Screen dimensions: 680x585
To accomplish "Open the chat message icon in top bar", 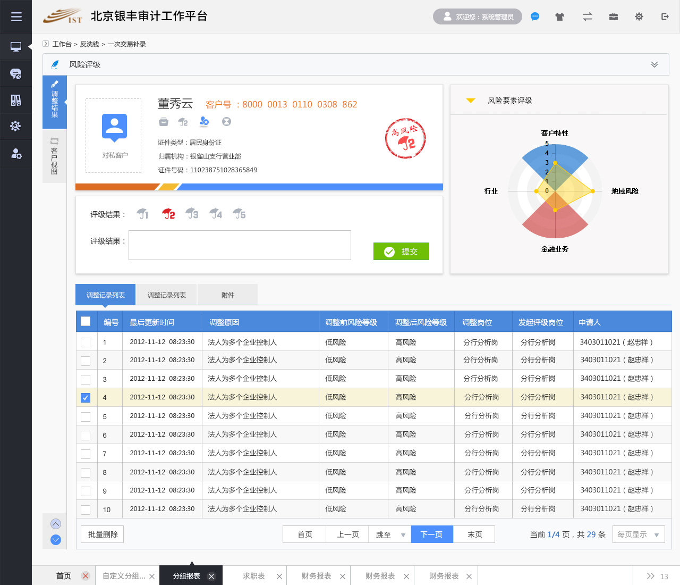I will point(534,16).
